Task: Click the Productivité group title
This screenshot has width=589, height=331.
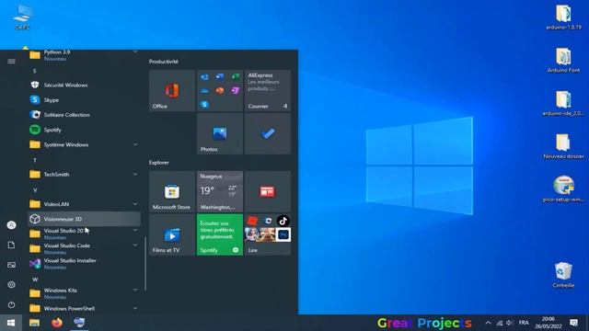Action: pyautogui.click(x=164, y=62)
